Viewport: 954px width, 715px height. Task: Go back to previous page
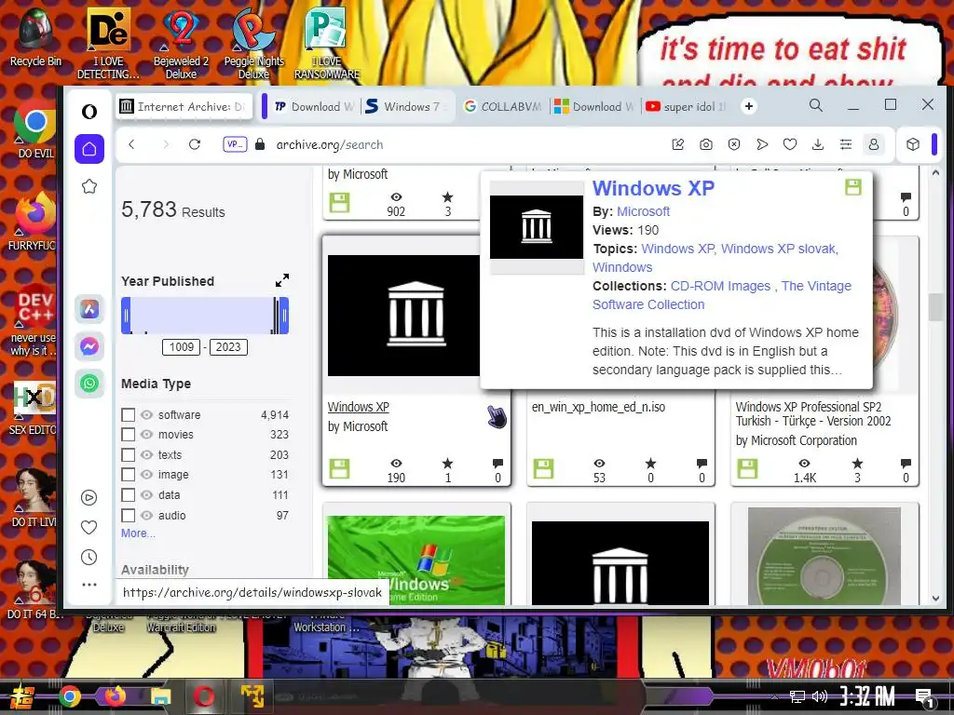(x=131, y=144)
